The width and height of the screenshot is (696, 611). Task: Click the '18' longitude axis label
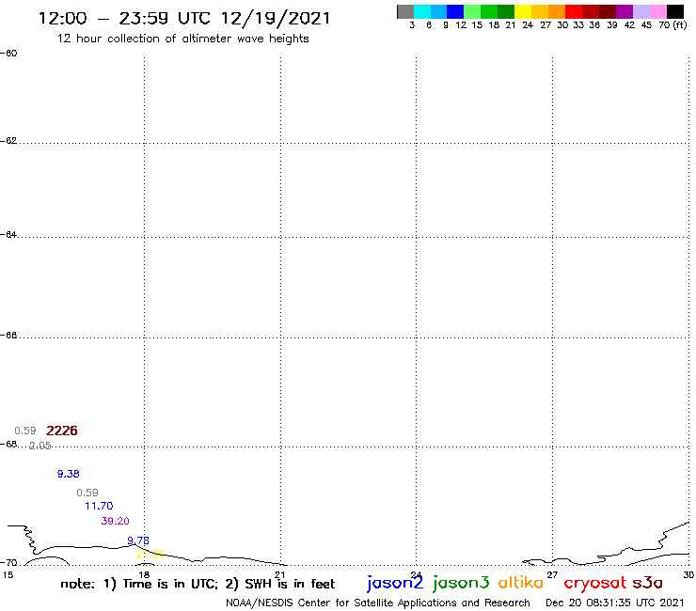[x=144, y=575]
